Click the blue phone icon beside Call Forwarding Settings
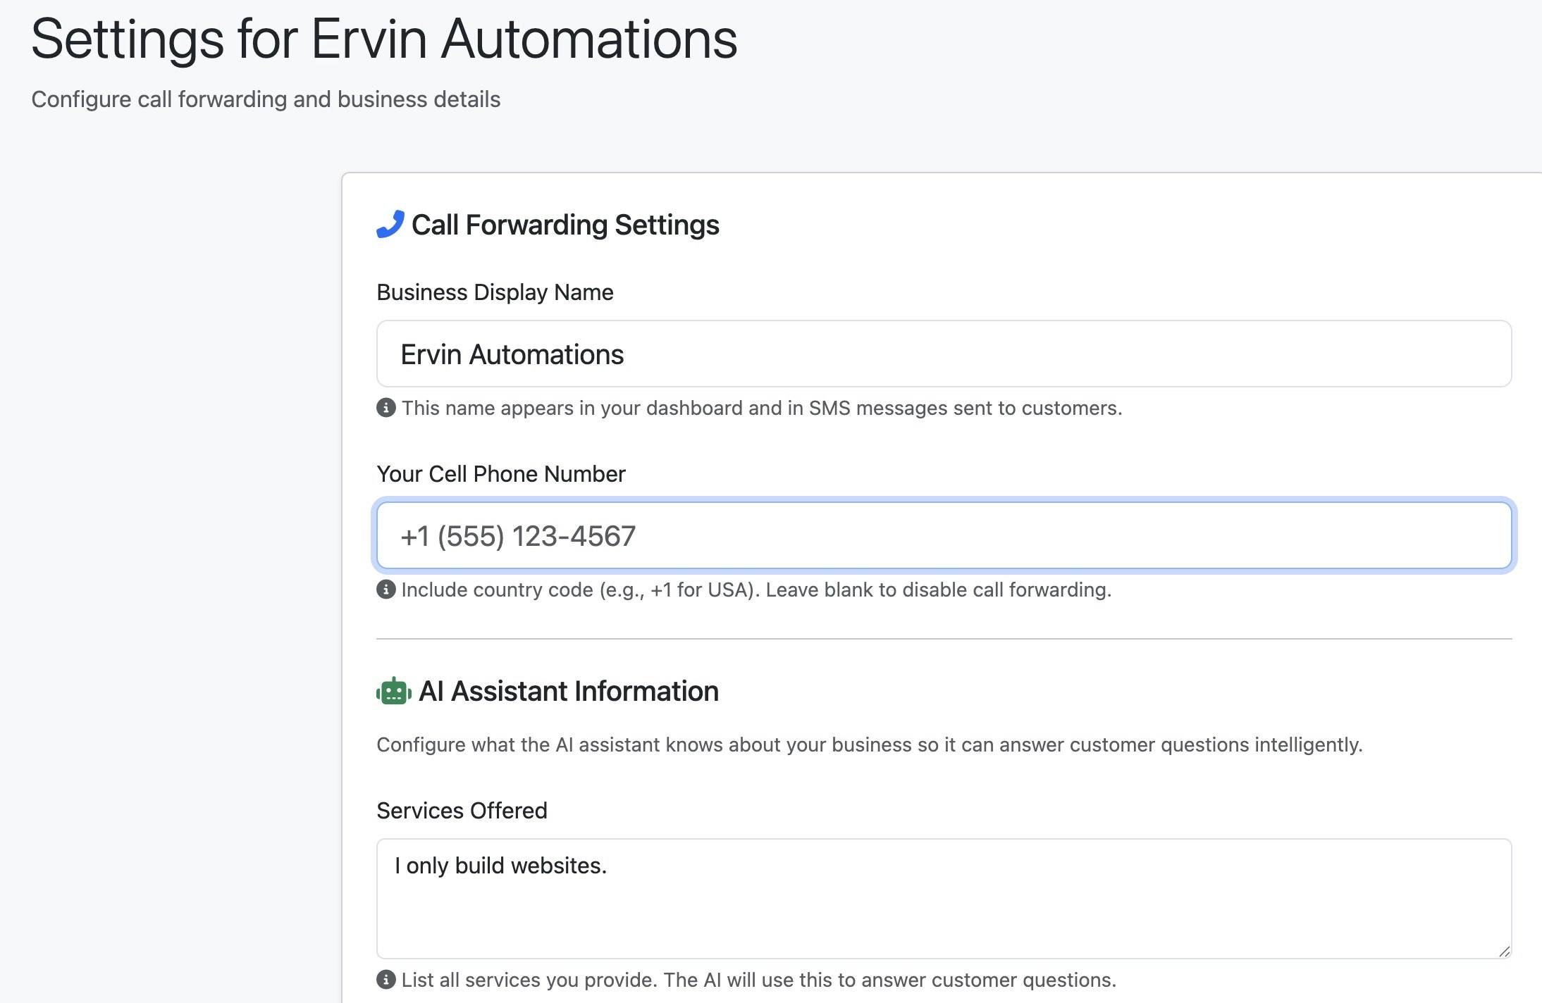This screenshot has height=1003, width=1542. point(390,224)
